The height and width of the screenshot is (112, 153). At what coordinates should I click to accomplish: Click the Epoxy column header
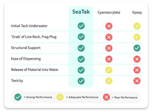137,13
